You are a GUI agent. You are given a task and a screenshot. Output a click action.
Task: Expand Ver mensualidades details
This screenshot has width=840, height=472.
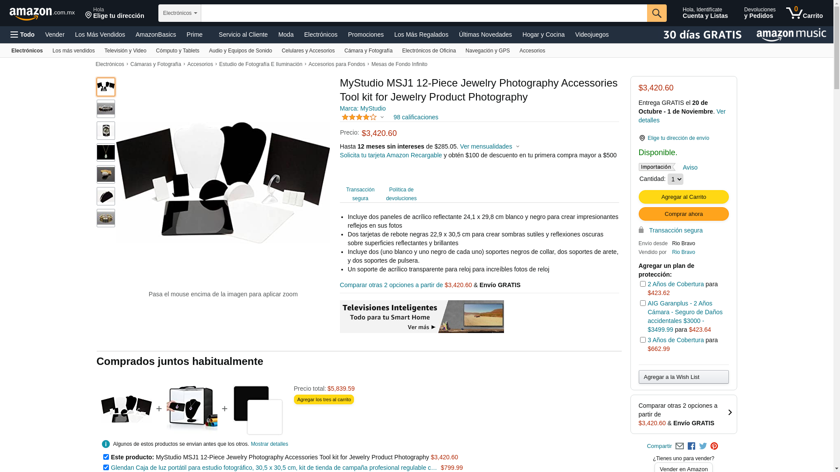tap(490, 146)
